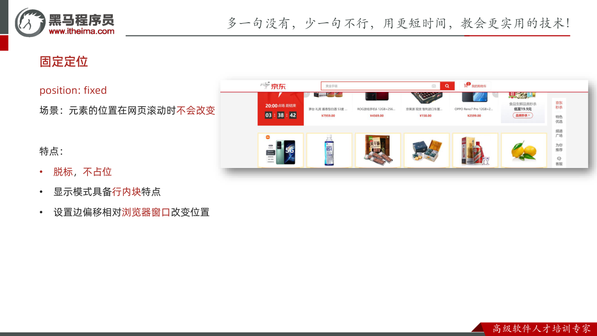Click the position: fixed text
The width and height of the screenshot is (597, 336).
point(73,90)
